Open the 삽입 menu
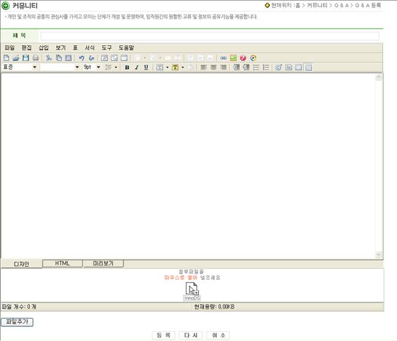The image size is (397, 341). (x=43, y=48)
